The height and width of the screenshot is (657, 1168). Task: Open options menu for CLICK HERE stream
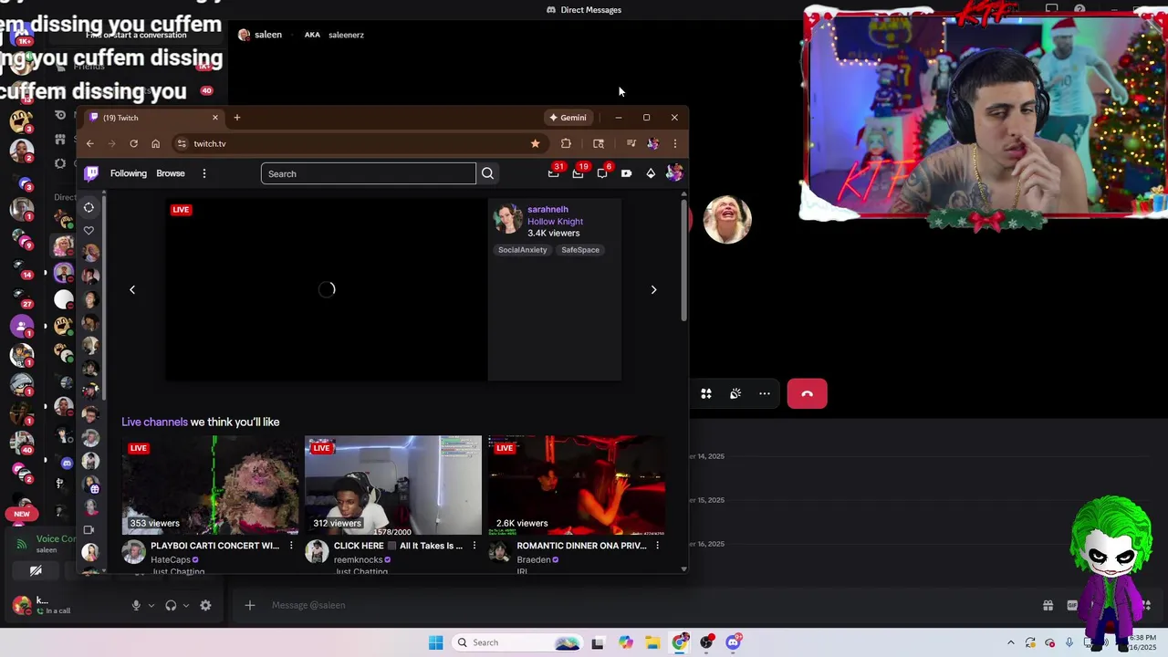click(474, 546)
